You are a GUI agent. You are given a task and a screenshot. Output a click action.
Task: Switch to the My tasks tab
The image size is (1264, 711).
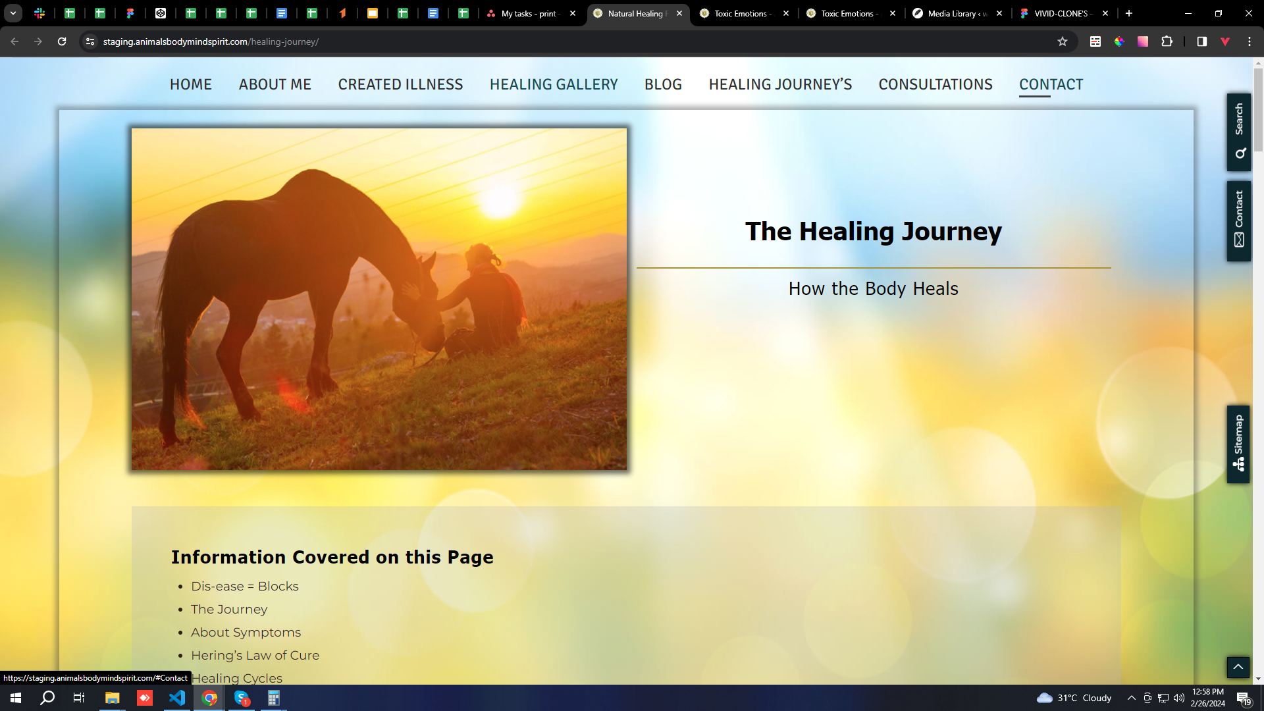click(x=528, y=13)
